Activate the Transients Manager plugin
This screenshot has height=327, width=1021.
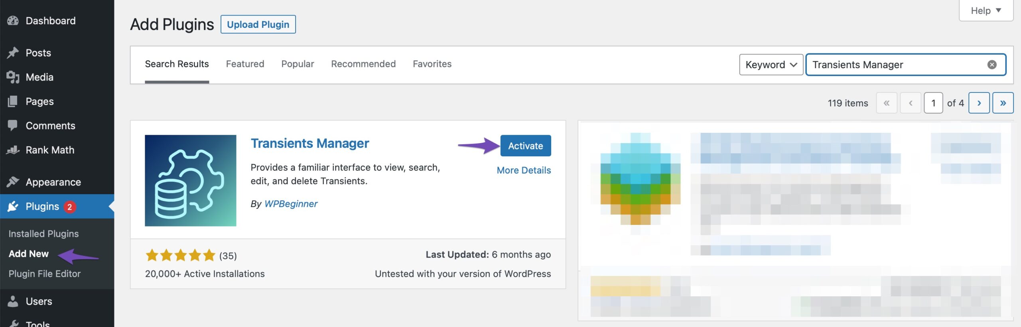[x=526, y=146]
